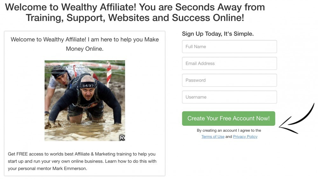
Task: Click the Get FREE access paragraph
Action: pos(82,161)
